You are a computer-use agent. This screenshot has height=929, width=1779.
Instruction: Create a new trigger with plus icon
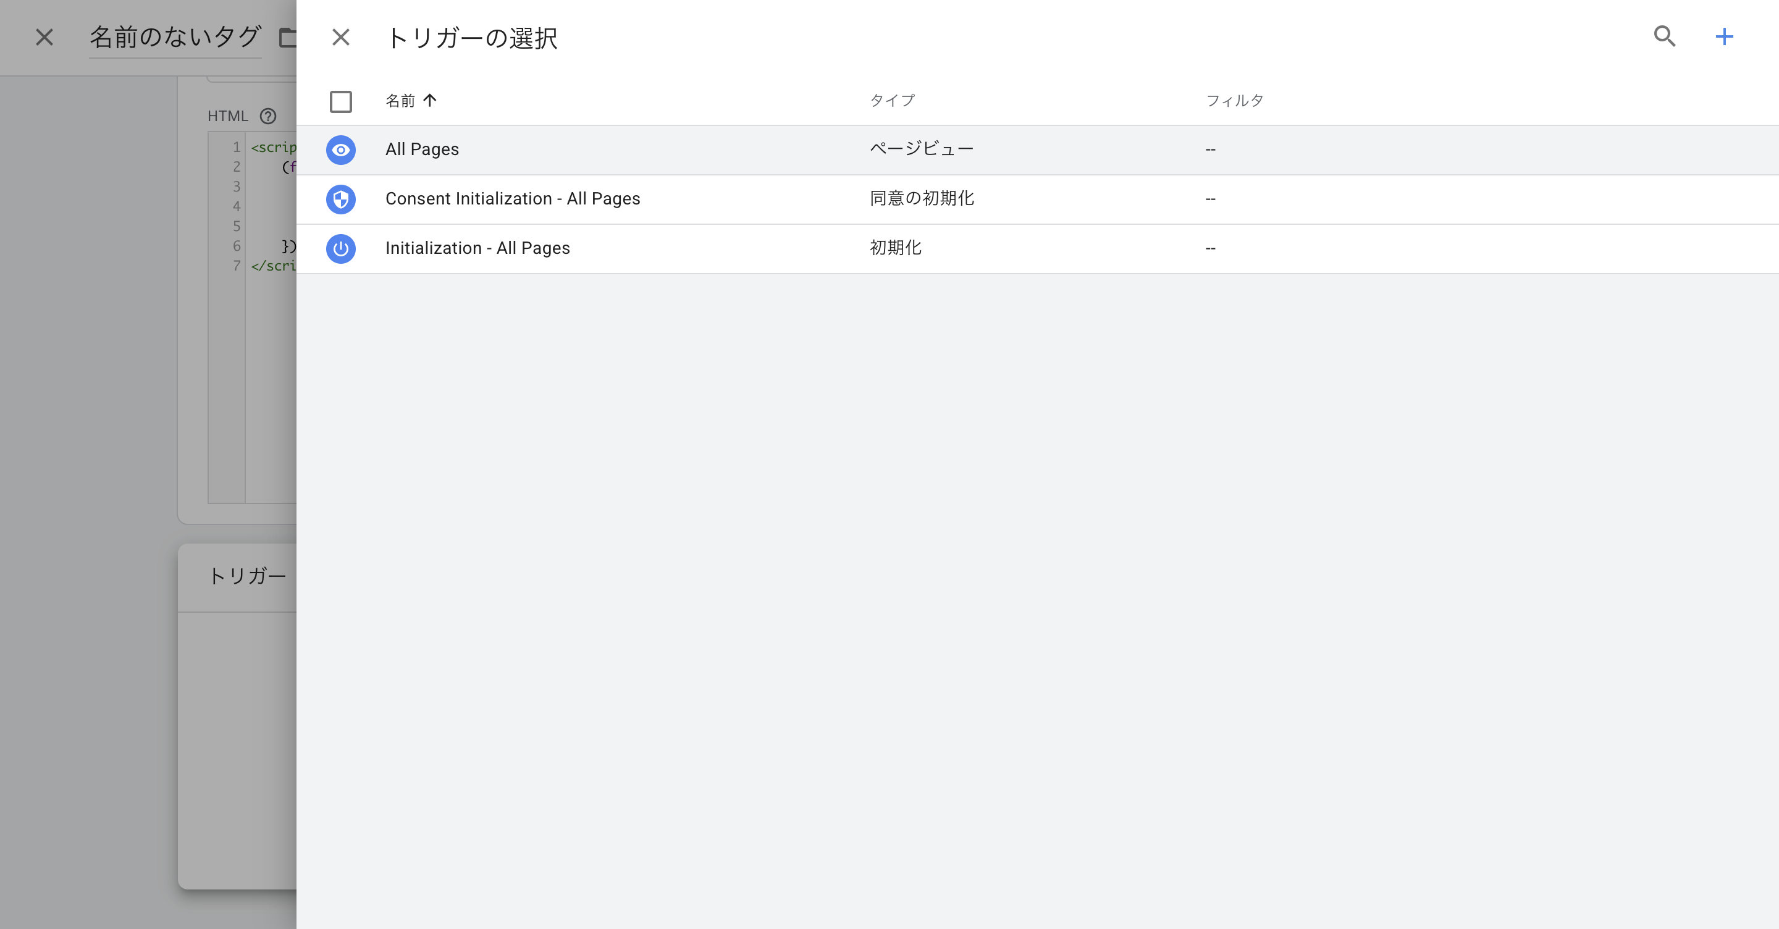click(1724, 36)
